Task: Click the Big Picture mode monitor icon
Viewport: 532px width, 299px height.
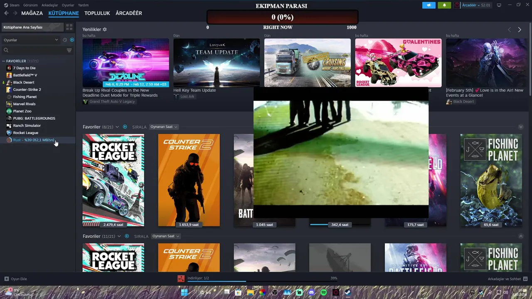Action: [499, 5]
